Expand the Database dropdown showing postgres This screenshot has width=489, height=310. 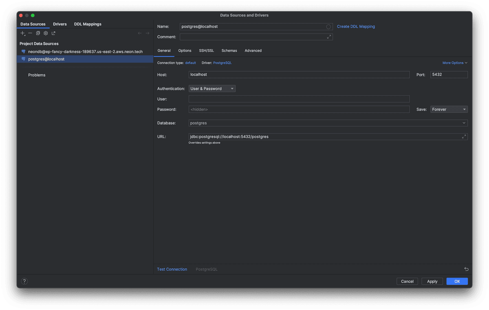click(x=464, y=122)
